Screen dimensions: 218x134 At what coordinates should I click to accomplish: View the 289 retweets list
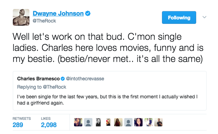tap(21, 122)
